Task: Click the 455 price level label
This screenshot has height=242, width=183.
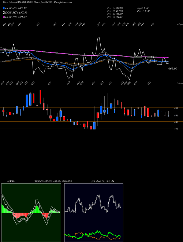Action: point(176,115)
